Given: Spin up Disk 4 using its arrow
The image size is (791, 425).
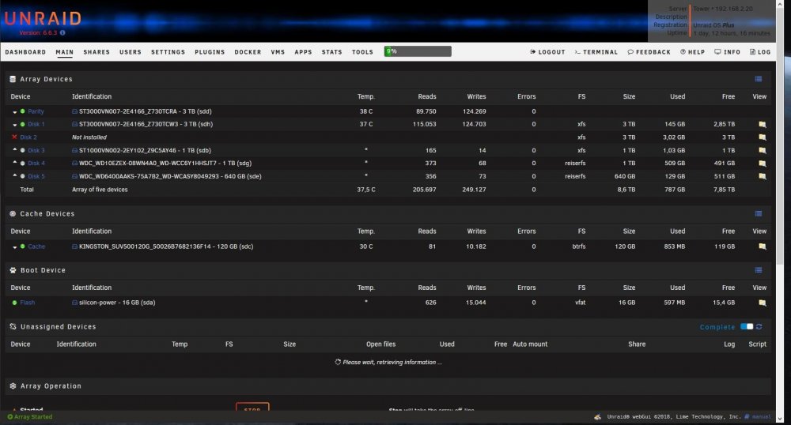Looking at the screenshot, I should (x=14, y=163).
